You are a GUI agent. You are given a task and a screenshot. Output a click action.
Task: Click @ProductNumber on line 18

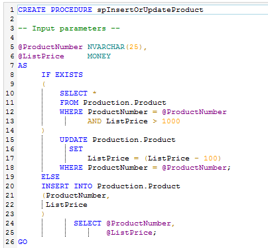click(194, 168)
